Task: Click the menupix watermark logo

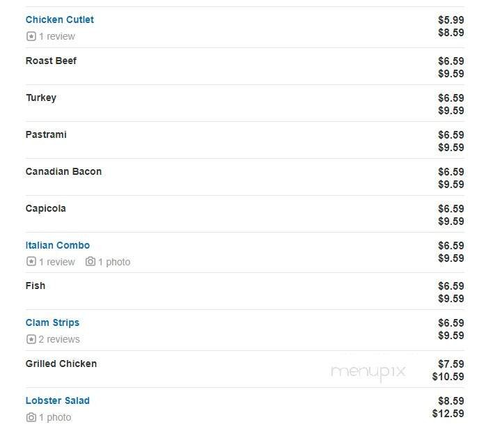Action: (x=368, y=370)
